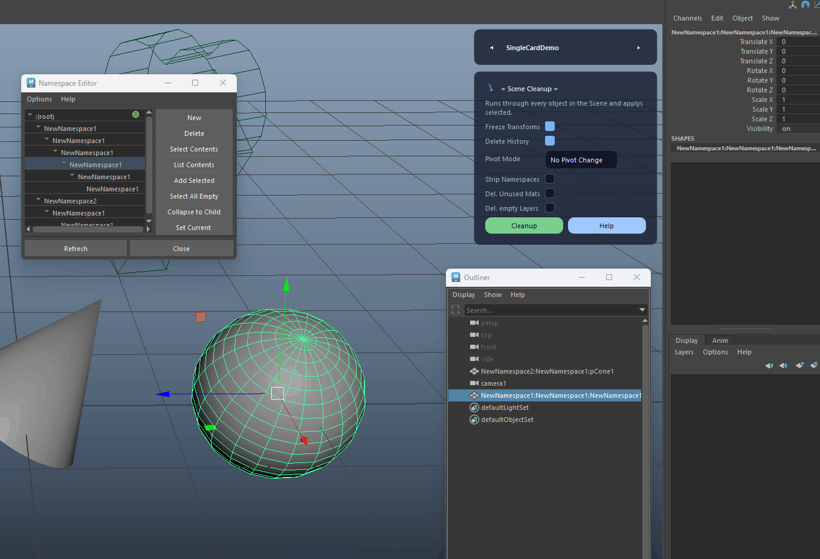Image resolution: width=820 pixels, height=559 pixels.
Task: Open the Outliner search filter dropdown arrow
Action: pyautogui.click(x=642, y=310)
